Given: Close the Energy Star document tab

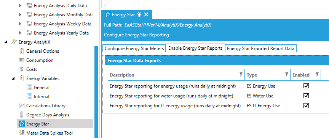Looking at the screenshot, I should [146, 14].
